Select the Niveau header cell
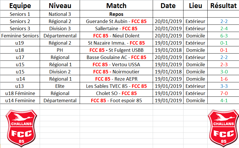239x148 pixels. pyautogui.click(x=60, y=5)
